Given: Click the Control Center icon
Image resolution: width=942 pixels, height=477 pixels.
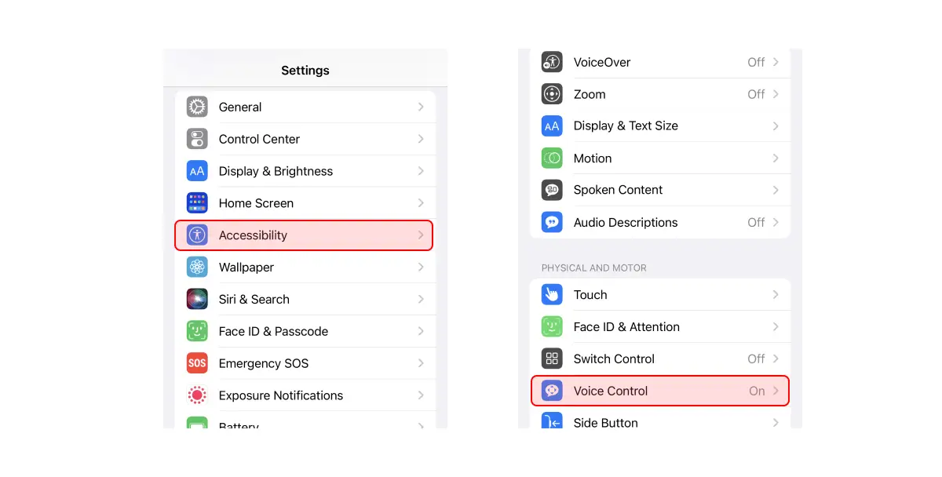Looking at the screenshot, I should coord(197,139).
